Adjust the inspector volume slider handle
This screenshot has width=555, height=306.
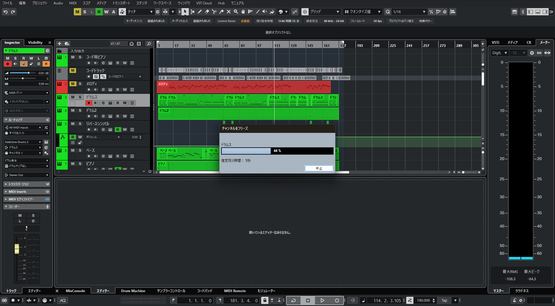(x=28, y=73)
